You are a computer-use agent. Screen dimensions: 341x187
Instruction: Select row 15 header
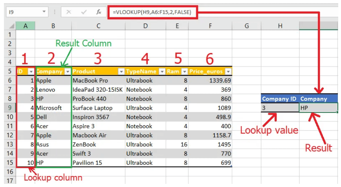coord(10,163)
